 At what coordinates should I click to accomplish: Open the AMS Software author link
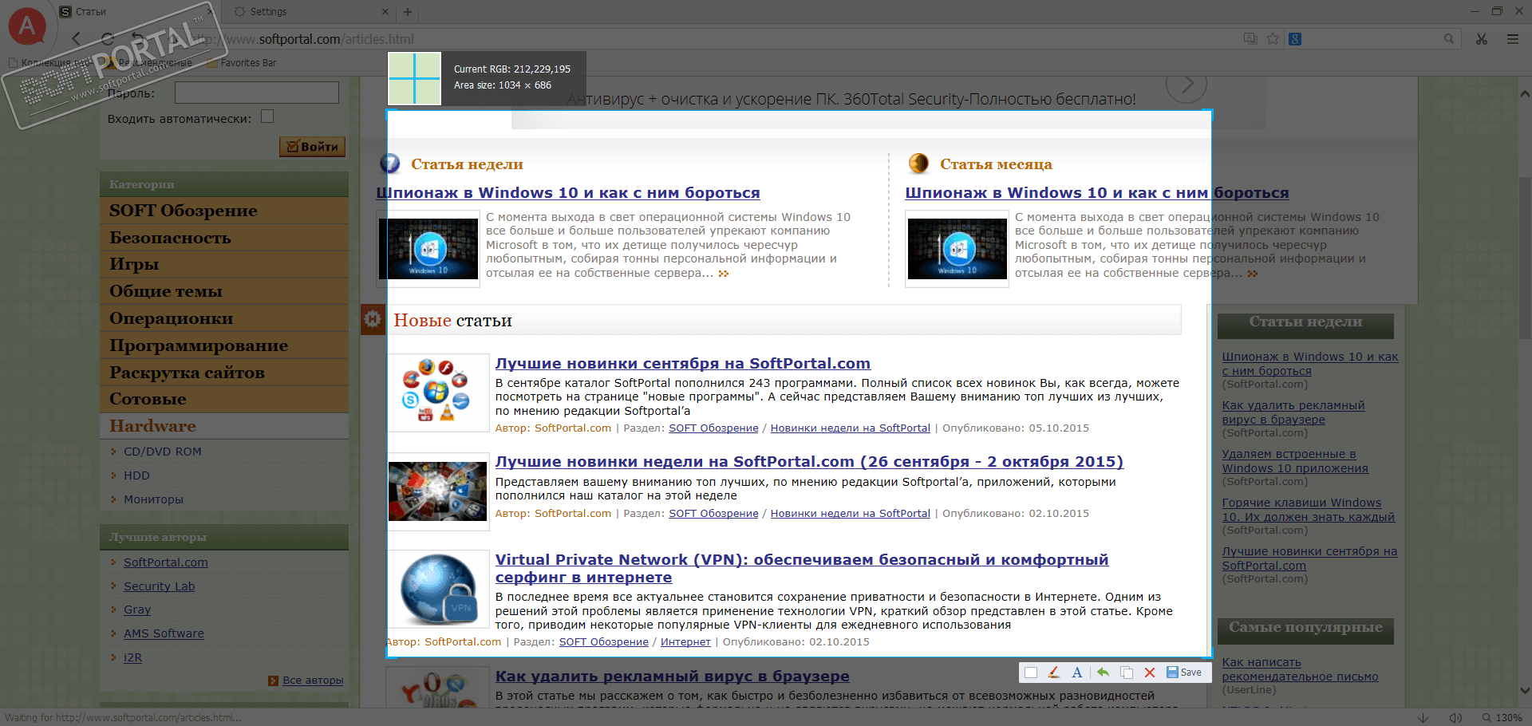pyautogui.click(x=164, y=633)
